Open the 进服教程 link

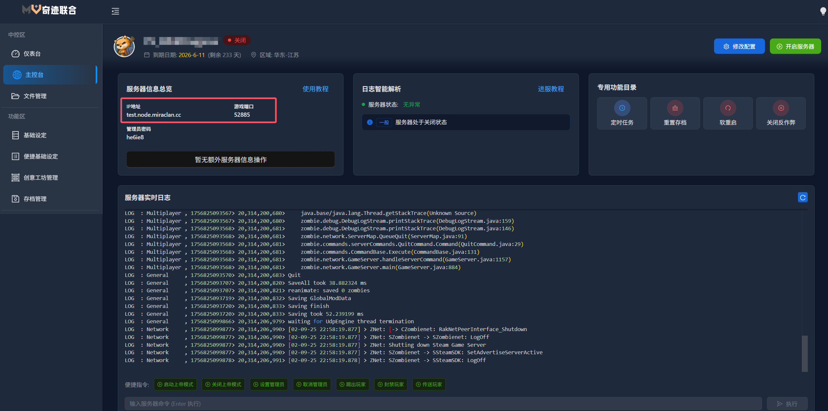click(551, 89)
